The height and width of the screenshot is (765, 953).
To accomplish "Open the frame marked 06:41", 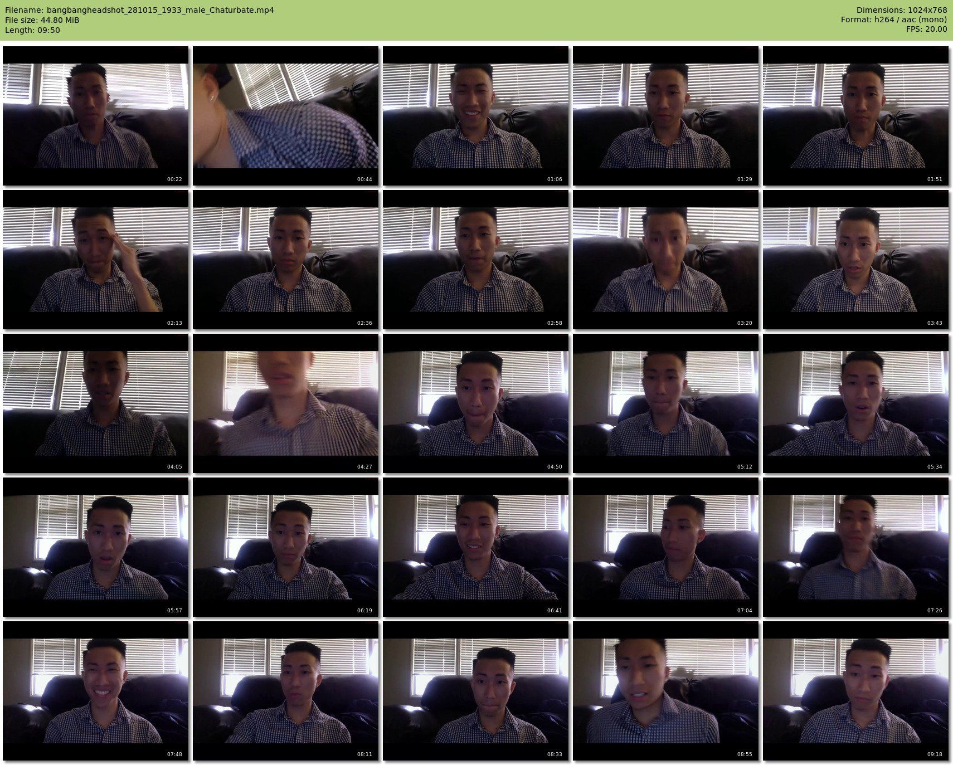I will [x=476, y=547].
